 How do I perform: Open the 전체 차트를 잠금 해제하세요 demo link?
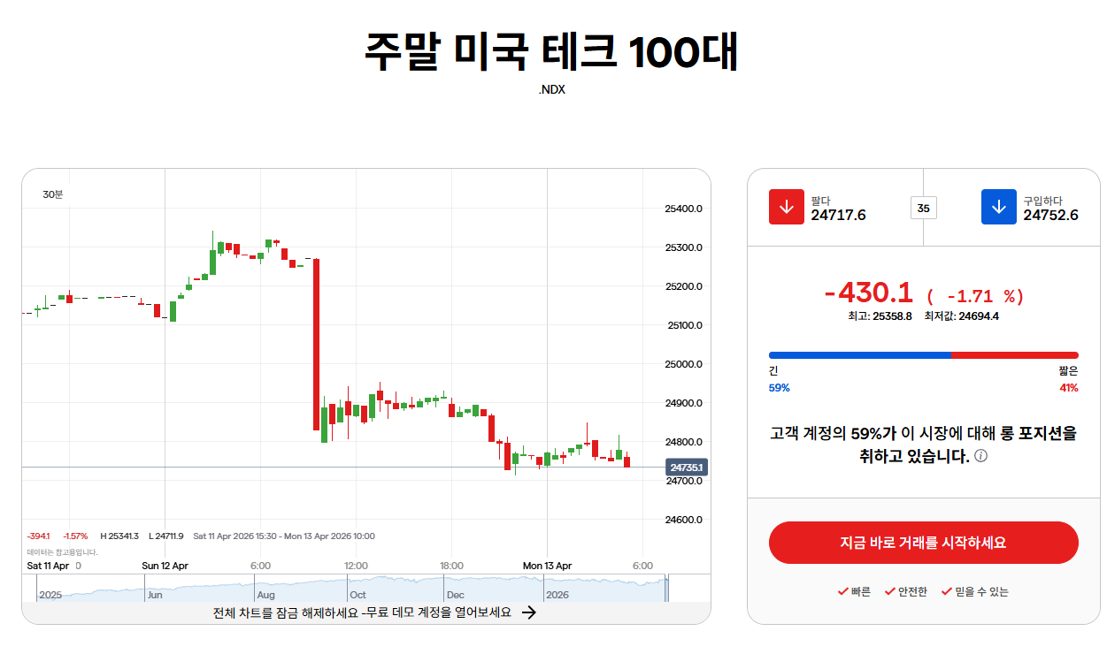coord(362,612)
